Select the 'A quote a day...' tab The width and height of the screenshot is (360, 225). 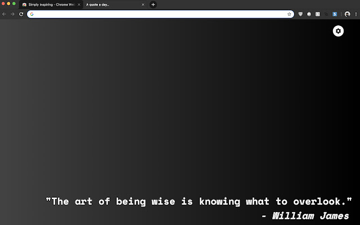point(115,4)
